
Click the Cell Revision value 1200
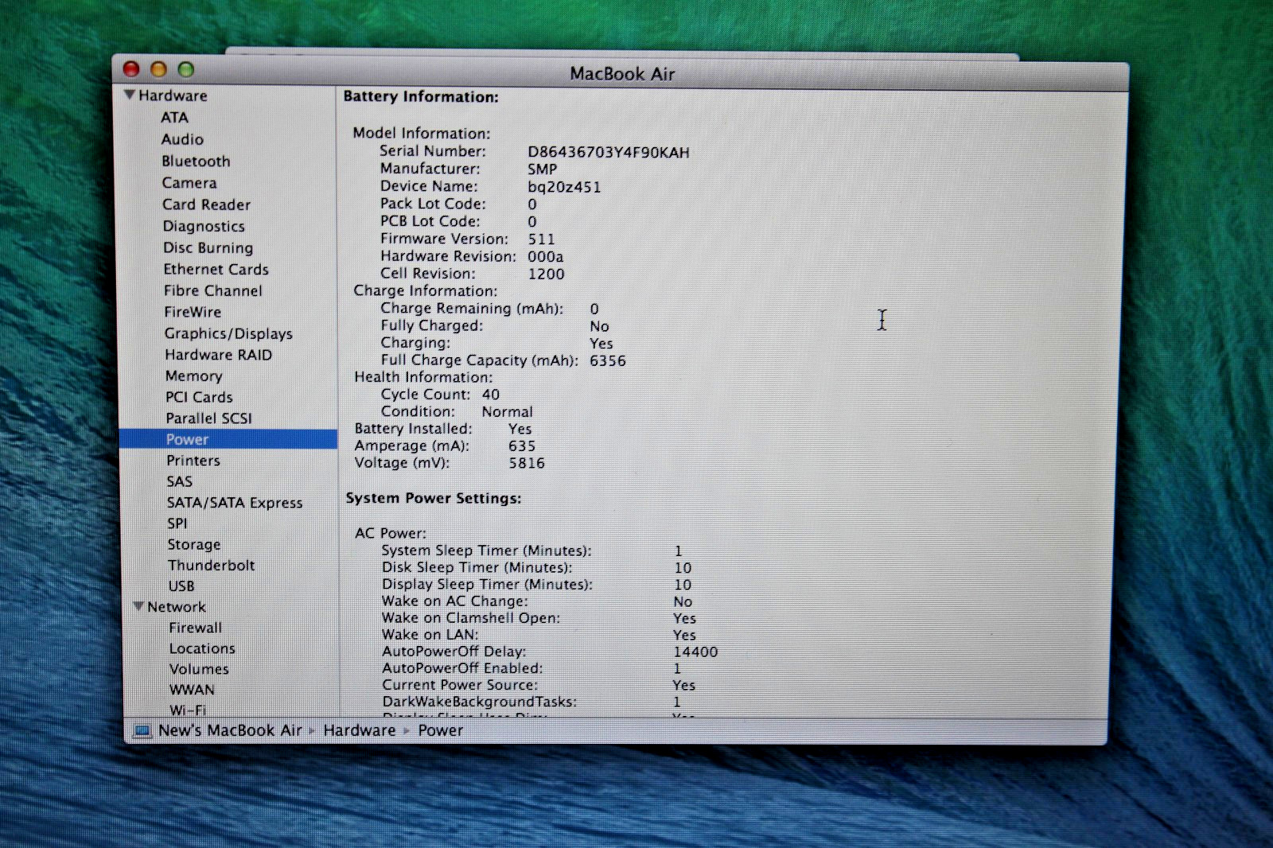(547, 274)
